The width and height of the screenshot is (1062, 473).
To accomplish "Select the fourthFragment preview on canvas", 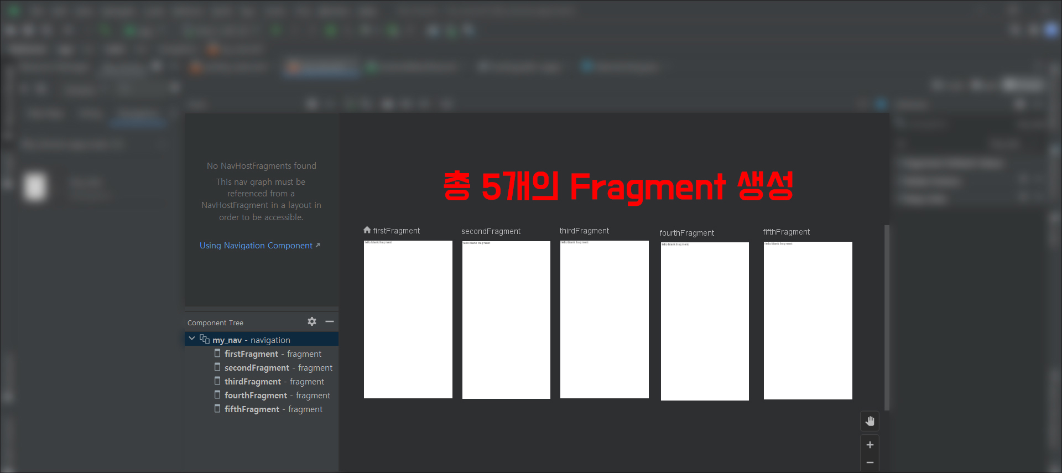I will pyautogui.click(x=705, y=321).
